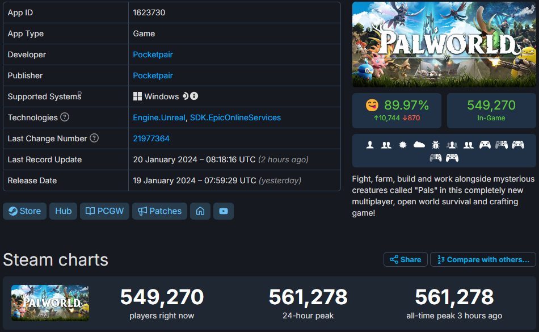Click the App Type value Game
Image resolution: width=539 pixels, height=332 pixels.
144,33
